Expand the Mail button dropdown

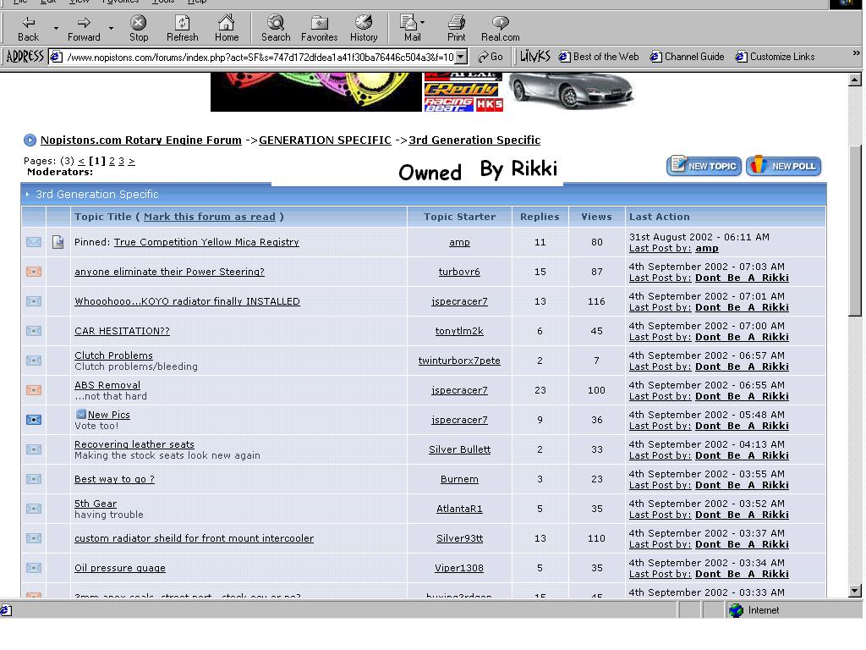click(x=423, y=23)
